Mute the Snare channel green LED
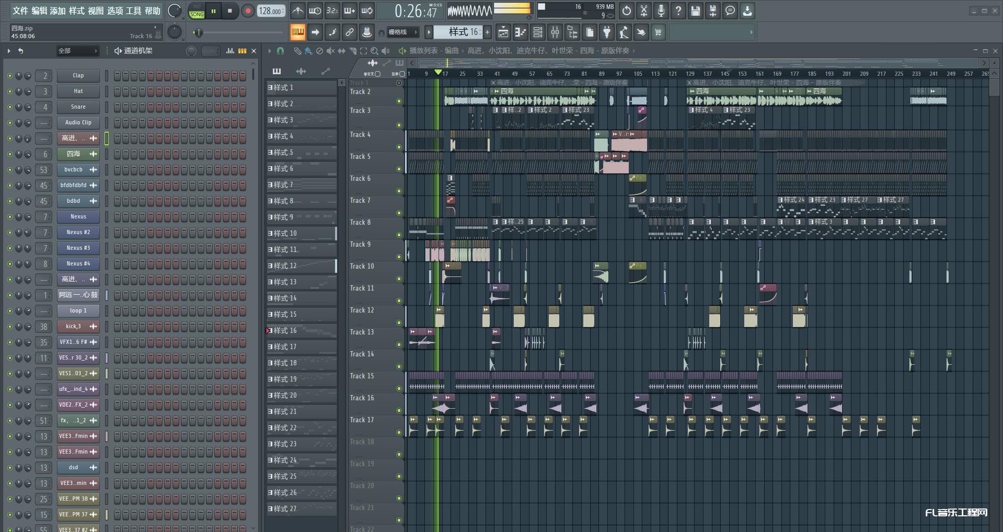1003x532 pixels. tap(9, 107)
